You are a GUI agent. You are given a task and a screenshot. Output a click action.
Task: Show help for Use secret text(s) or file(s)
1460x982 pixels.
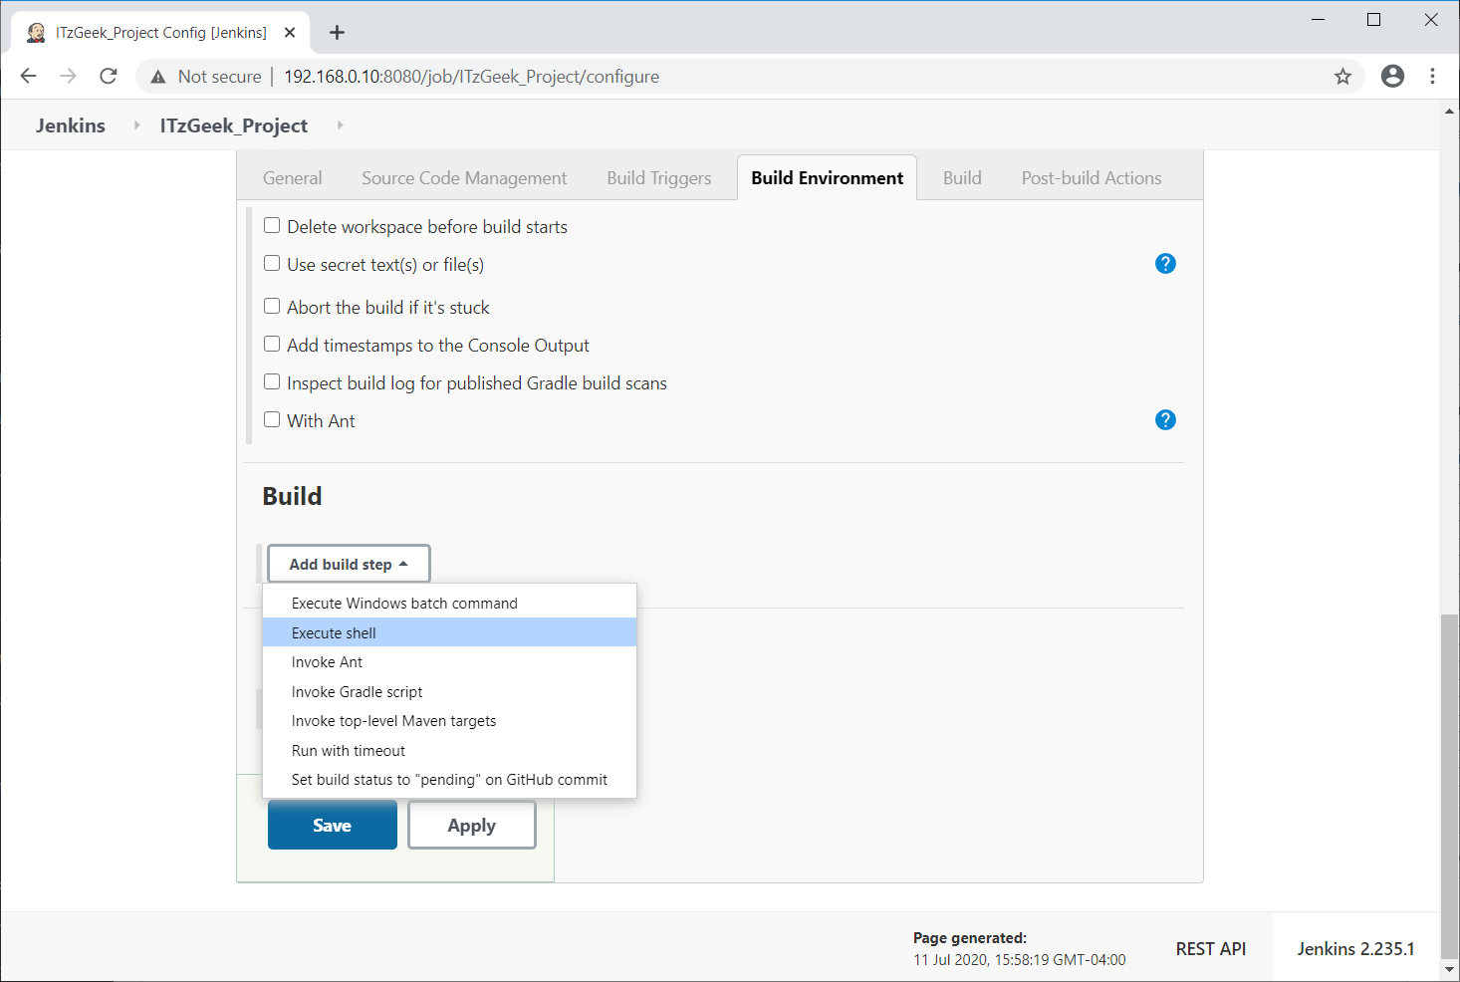point(1165,264)
